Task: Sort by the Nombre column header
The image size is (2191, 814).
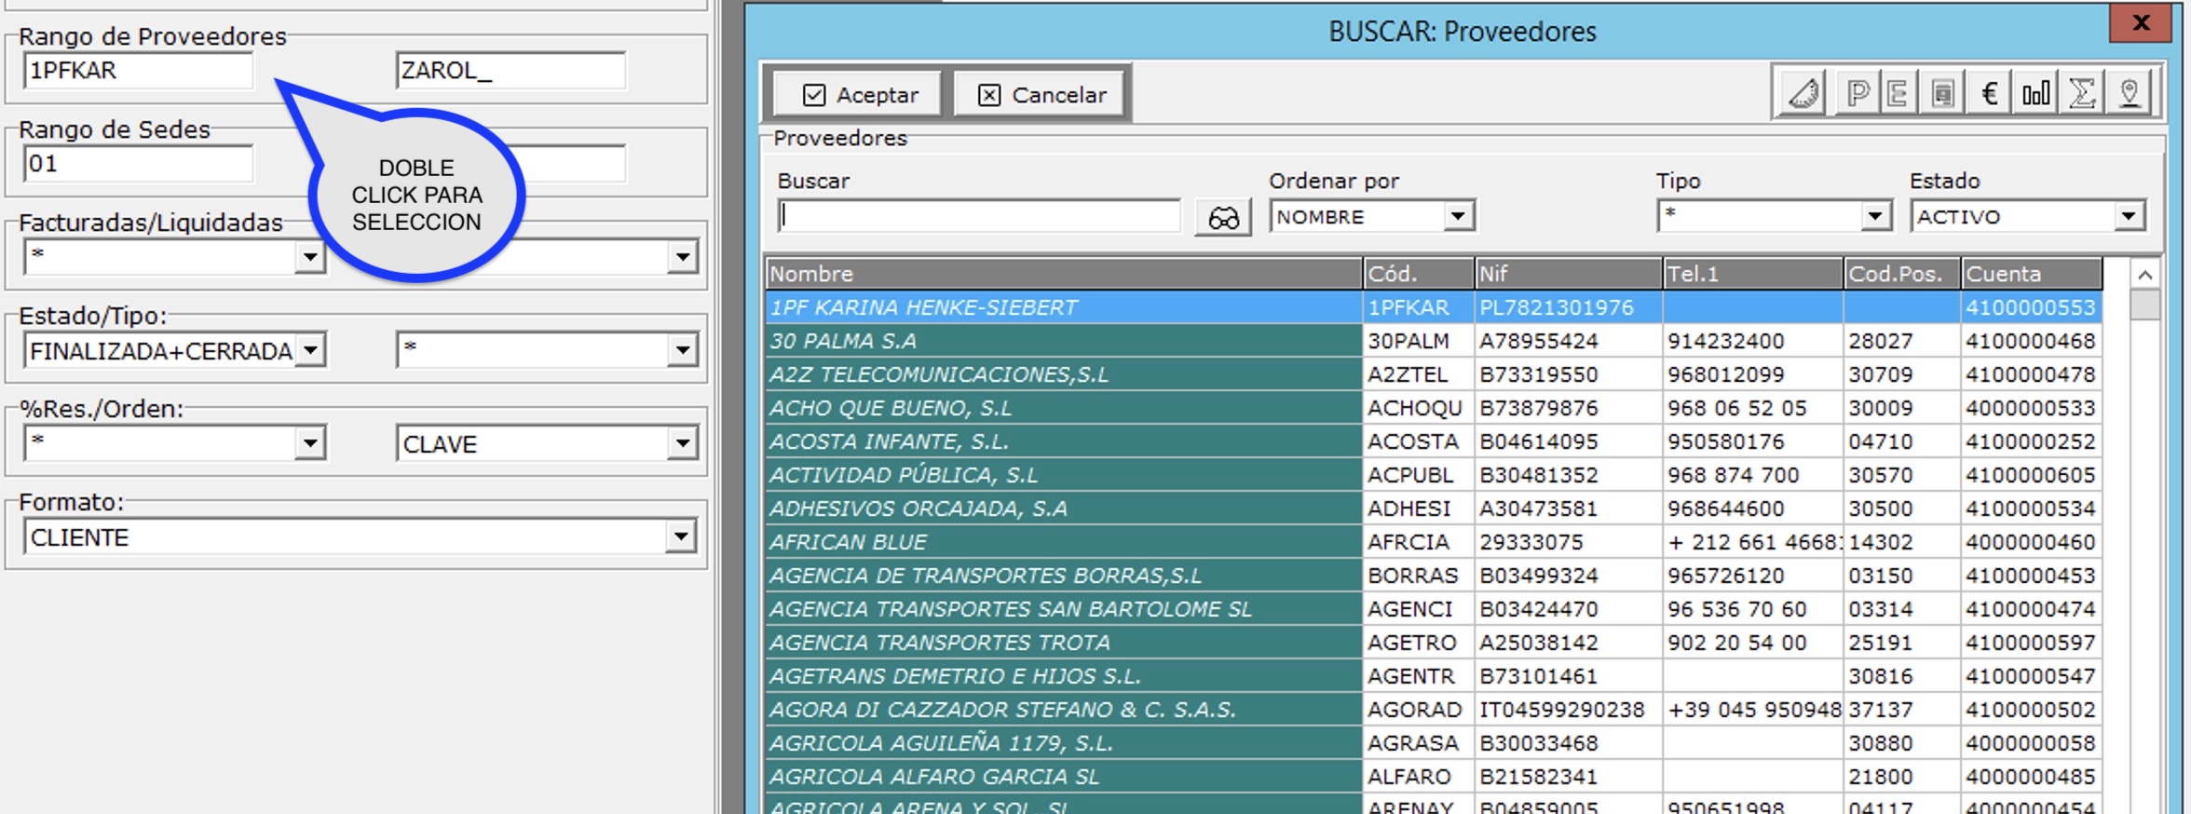Action: [1062, 274]
